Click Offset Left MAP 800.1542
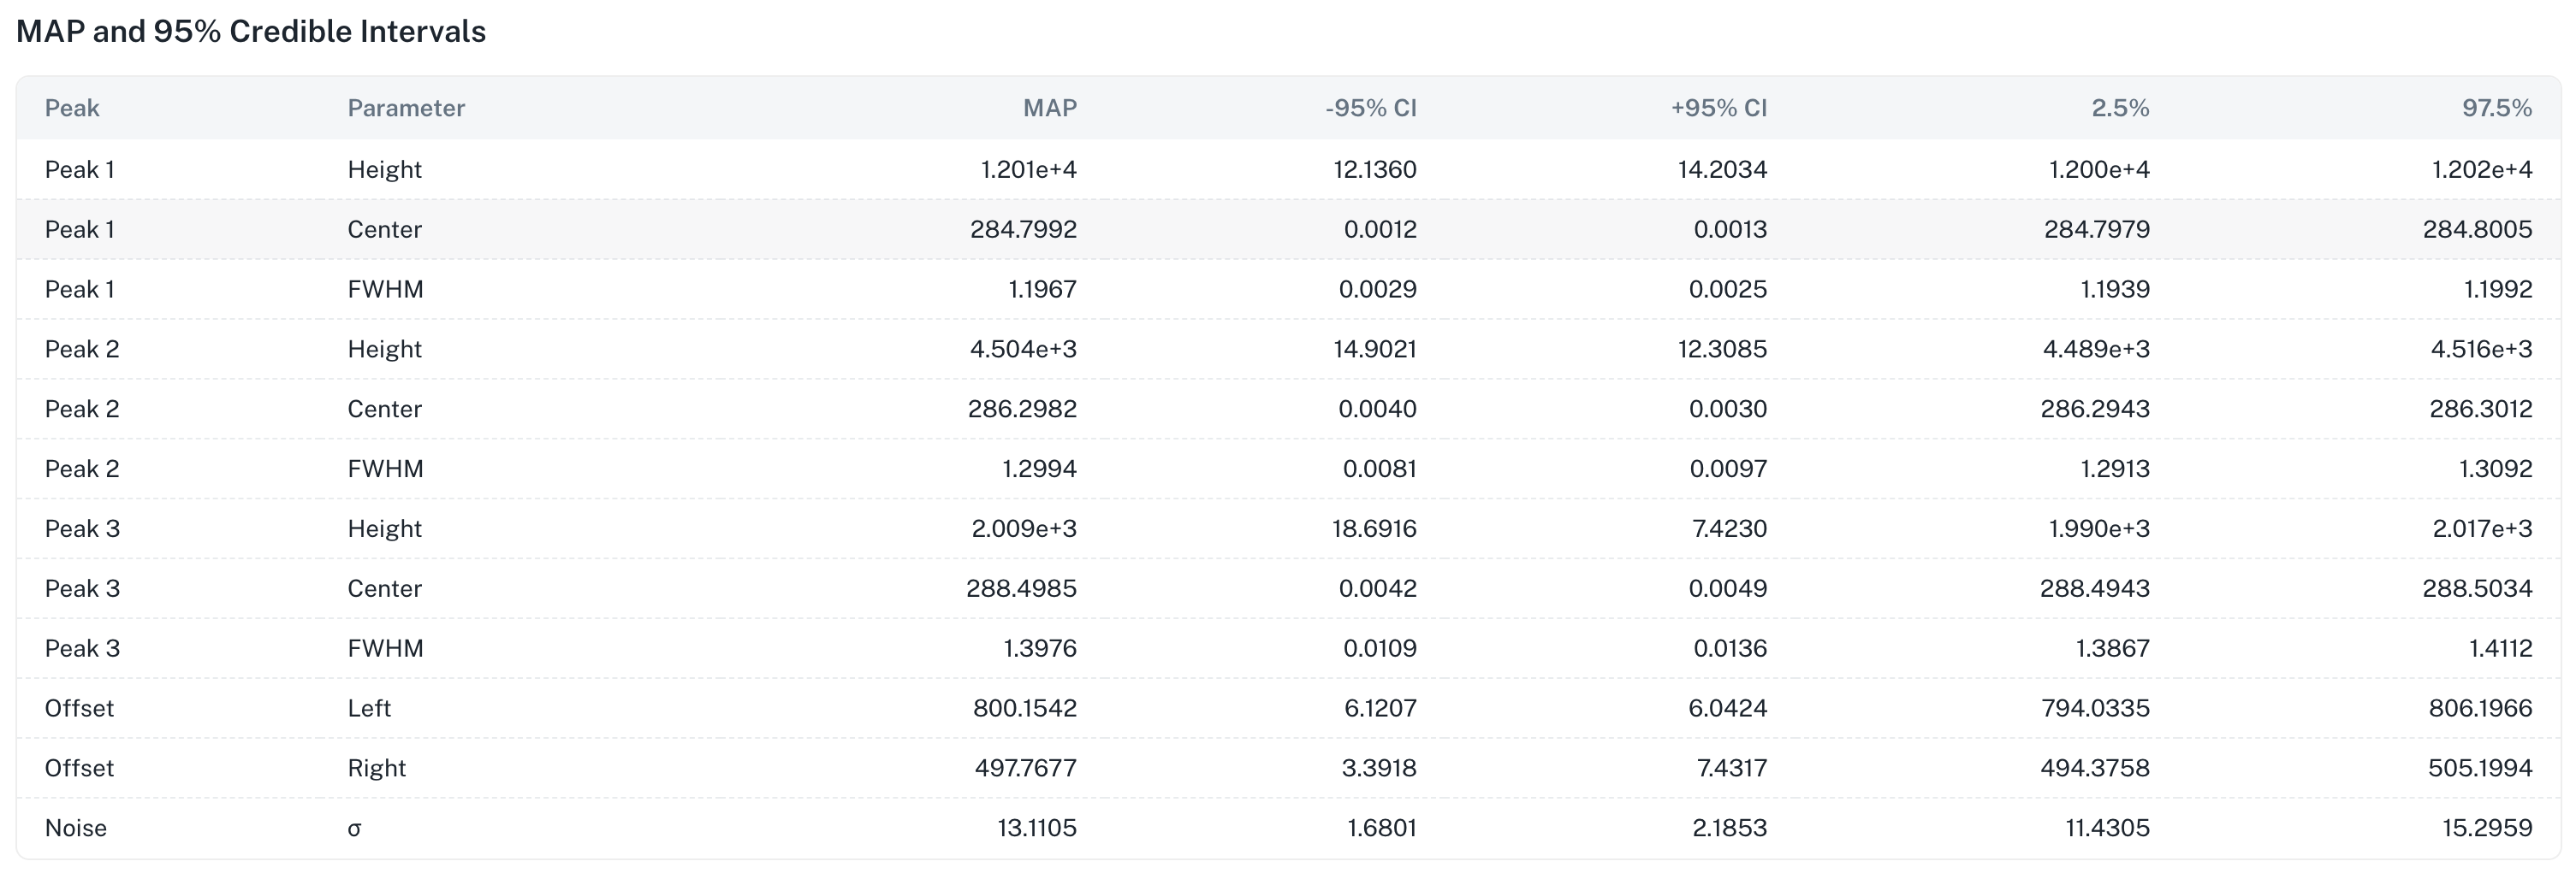2576x879 pixels. tap(1025, 709)
